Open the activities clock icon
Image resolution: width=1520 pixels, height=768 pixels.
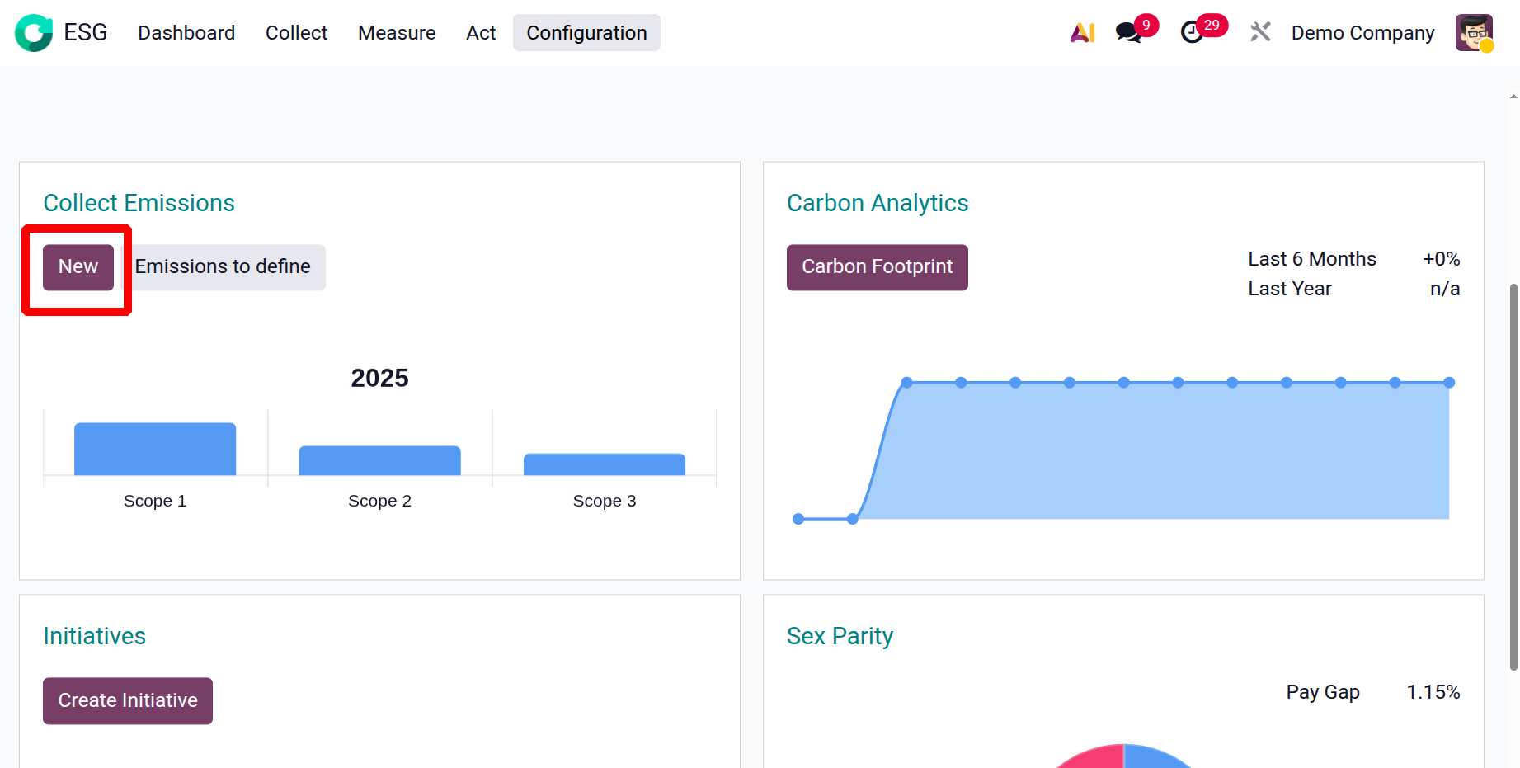pyautogui.click(x=1192, y=33)
